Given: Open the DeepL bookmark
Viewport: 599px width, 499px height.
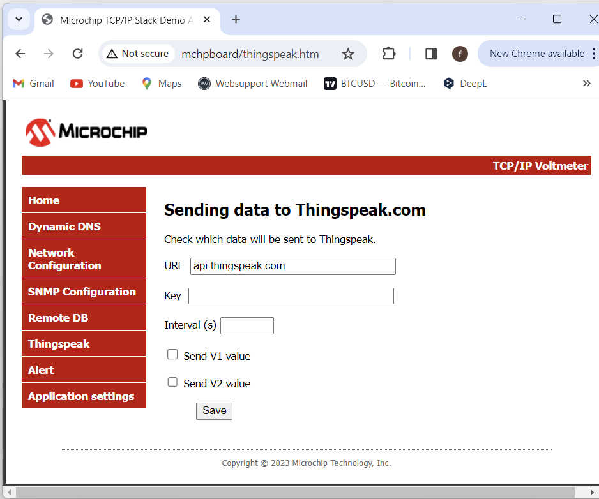Looking at the screenshot, I should [x=466, y=83].
